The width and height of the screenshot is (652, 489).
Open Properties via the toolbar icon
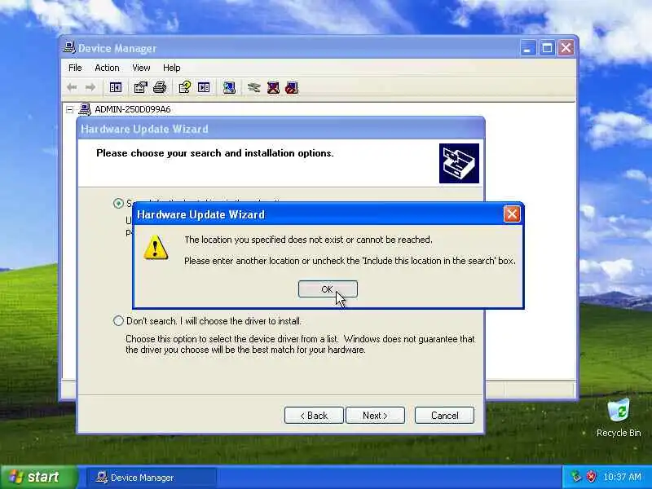140,87
